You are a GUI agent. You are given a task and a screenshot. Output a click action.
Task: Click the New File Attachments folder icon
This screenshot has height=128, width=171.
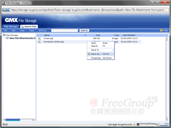(x=7, y=38)
